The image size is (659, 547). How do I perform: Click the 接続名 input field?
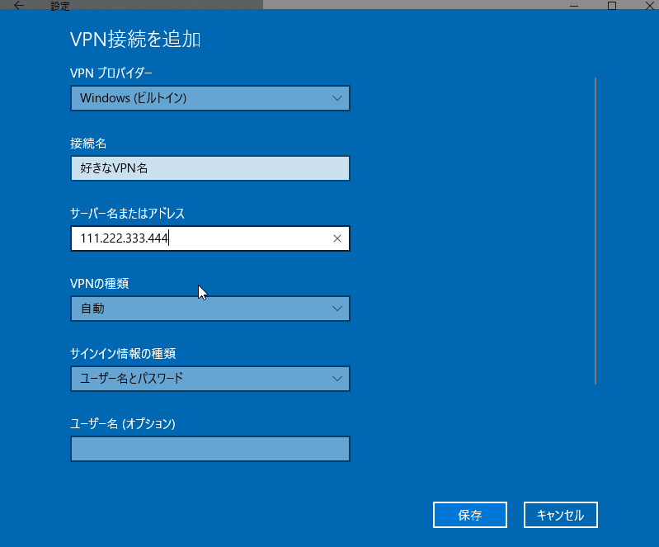coord(210,168)
